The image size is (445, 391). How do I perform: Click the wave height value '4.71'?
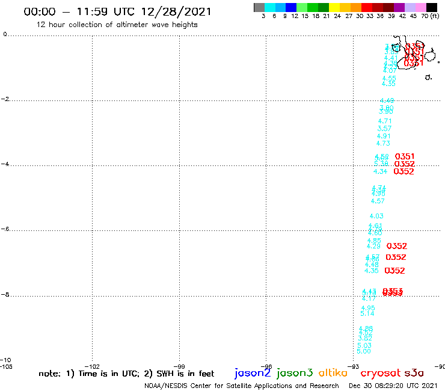point(385,122)
